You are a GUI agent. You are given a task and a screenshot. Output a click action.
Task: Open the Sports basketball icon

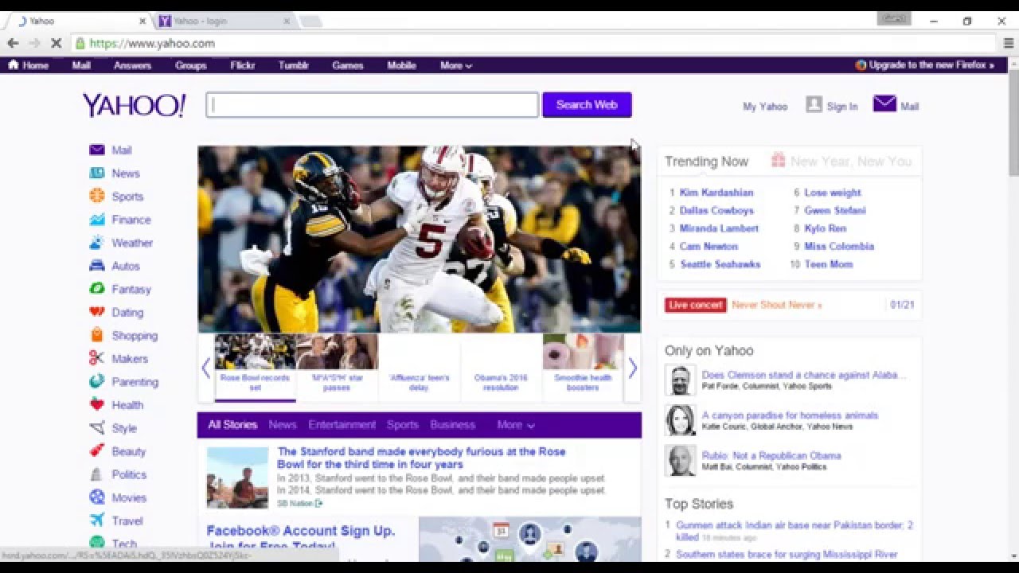(x=97, y=196)
